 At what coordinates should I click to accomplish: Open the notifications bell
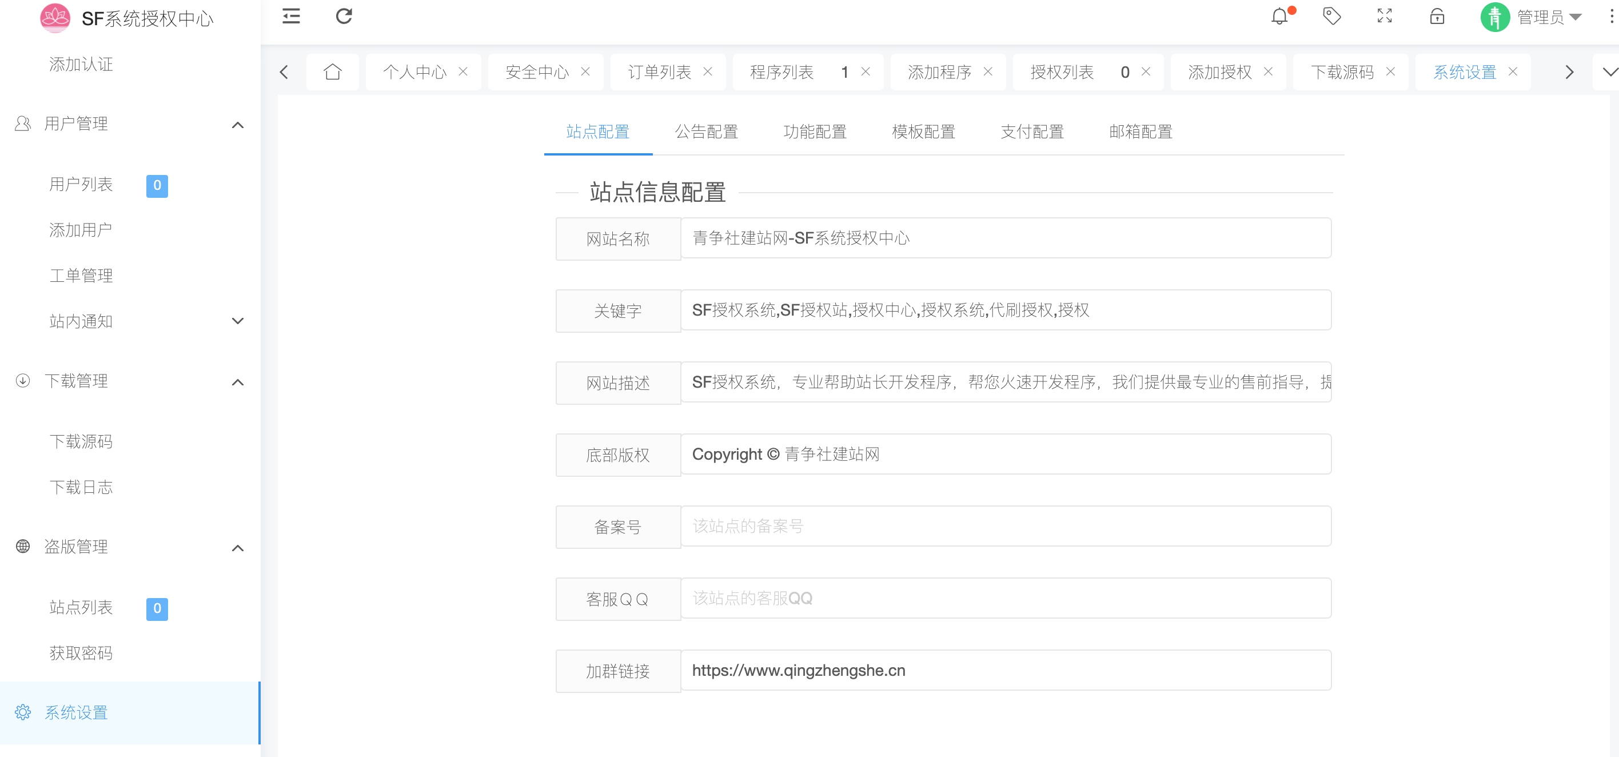point(1279,17)
